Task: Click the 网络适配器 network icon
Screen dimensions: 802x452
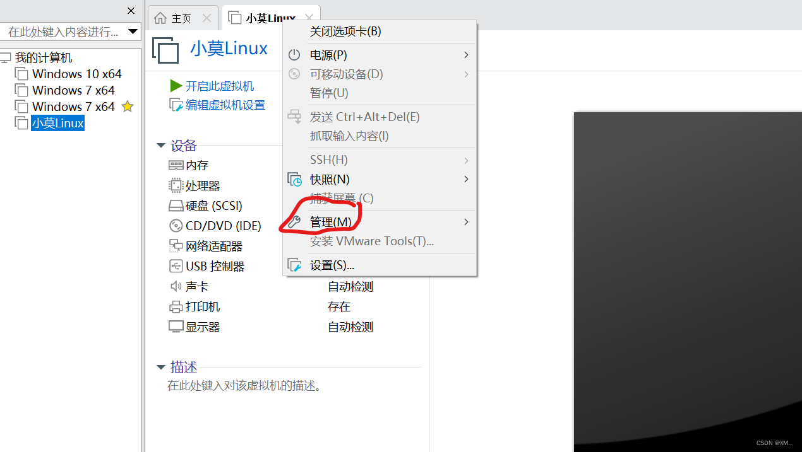Action: click(x=176, y=246)
